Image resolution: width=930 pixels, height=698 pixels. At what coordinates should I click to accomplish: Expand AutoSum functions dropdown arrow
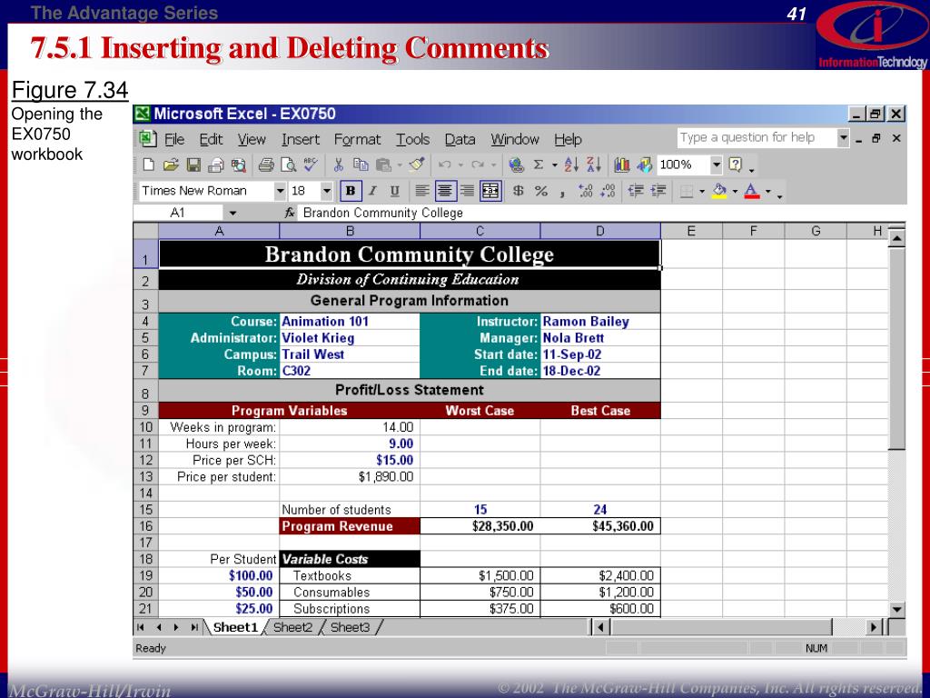tap(555, 165)
